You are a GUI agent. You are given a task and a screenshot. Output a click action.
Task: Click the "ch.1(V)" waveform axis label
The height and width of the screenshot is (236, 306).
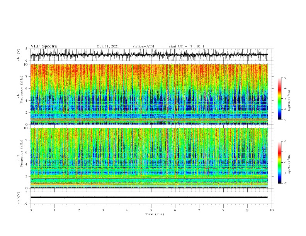(19, 55)
